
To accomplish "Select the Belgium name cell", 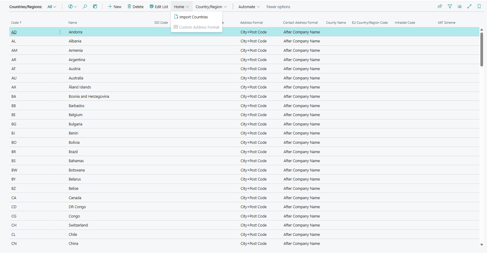I will click(75, 115).
